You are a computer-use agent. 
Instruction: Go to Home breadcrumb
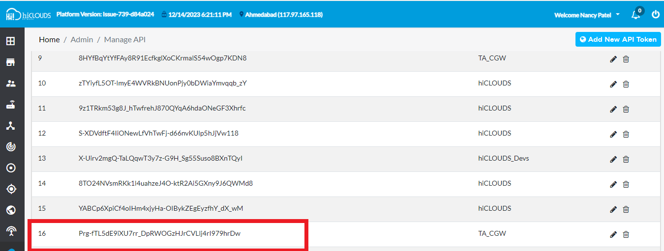(49, 39)
